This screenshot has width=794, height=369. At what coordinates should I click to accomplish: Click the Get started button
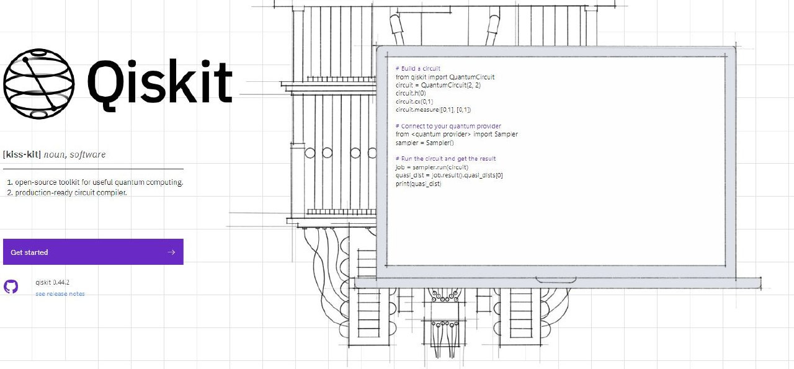tap(93, 252)
